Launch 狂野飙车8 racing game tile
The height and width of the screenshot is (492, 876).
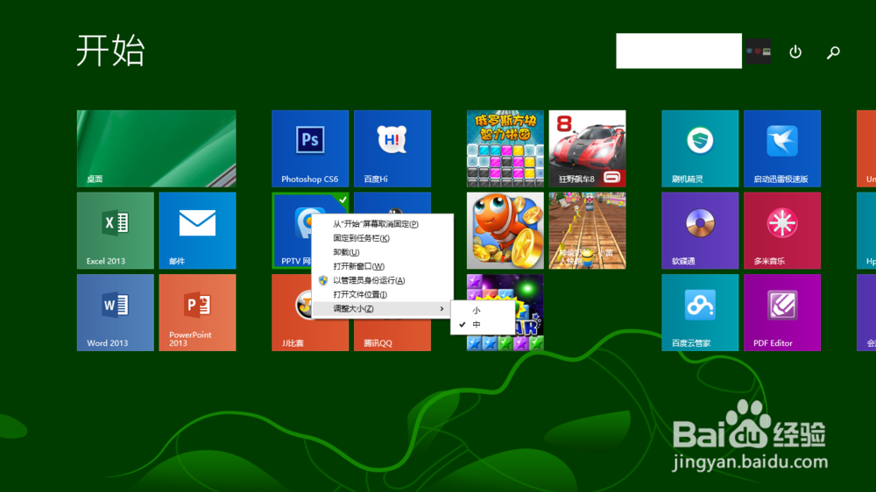coord(587,148)
